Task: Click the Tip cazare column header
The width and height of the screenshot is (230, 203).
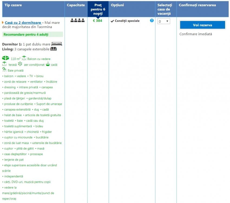Action: [x=13, y=5]
